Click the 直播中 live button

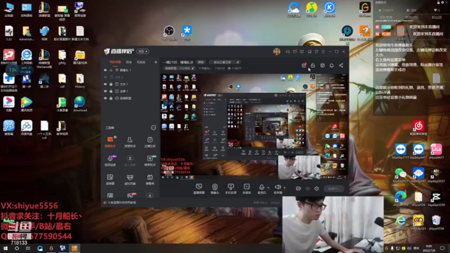coord(334,188)
